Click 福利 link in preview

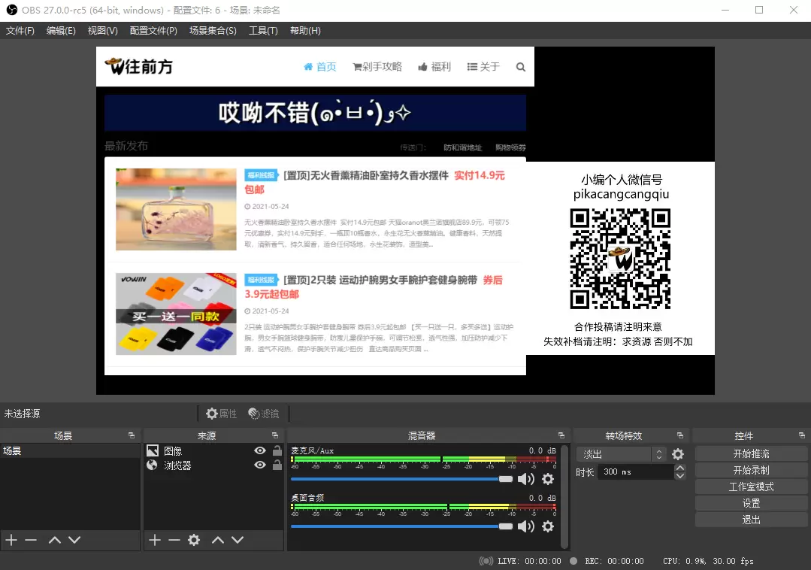pyautogui.click(x=434, y=67)
